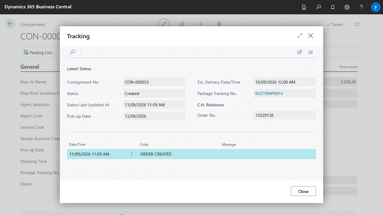The image size is (383, 215).
Task: Open Consignment page in new window icon
Action: coord(357,24)
